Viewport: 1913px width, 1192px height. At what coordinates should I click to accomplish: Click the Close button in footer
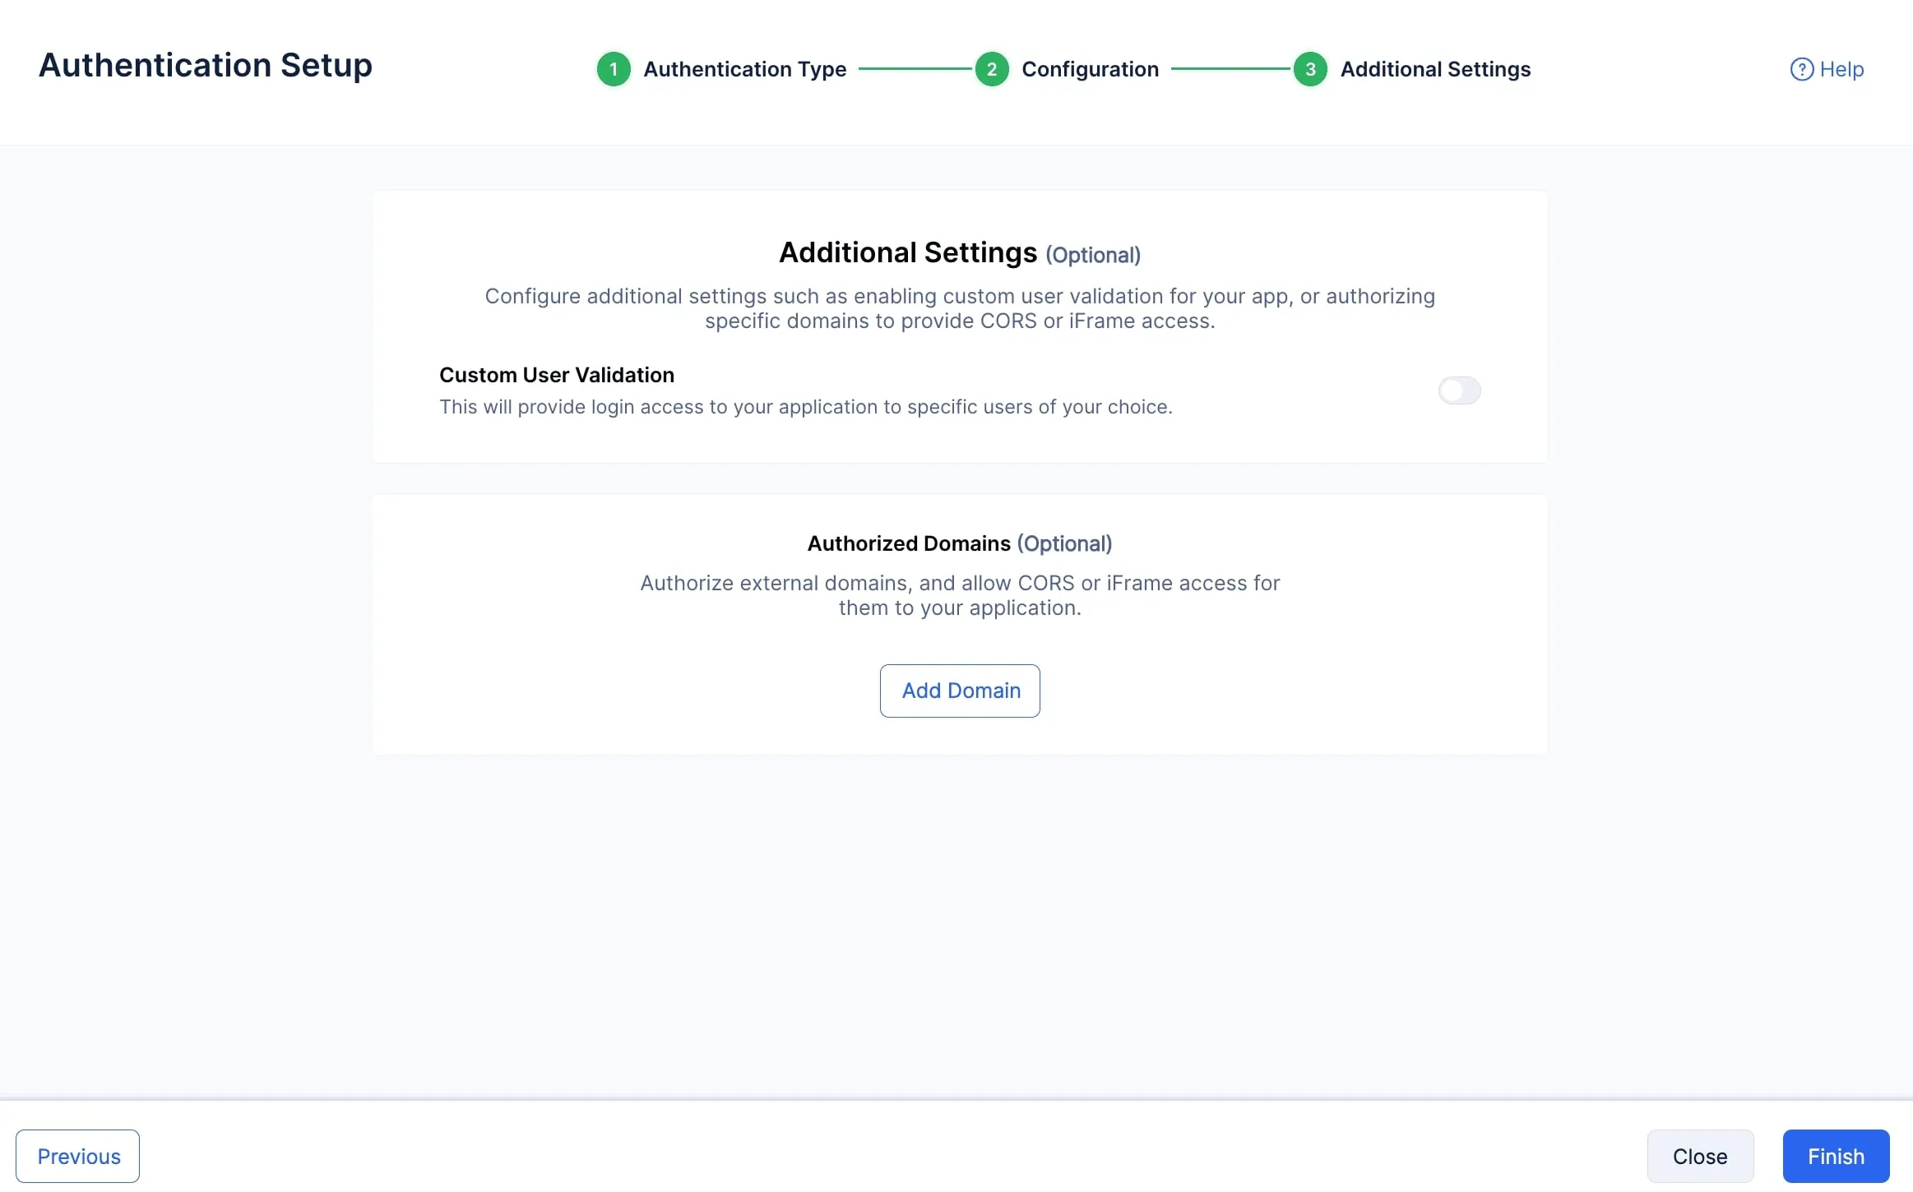click(1700, 1156)
